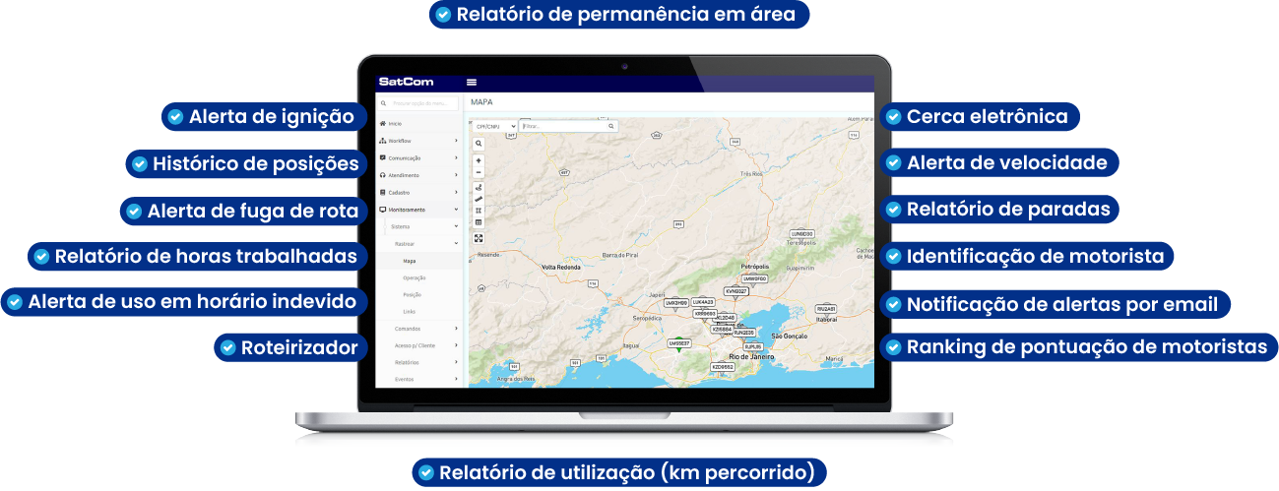Open Posição under Rastrear

click(x=413, y=294)
